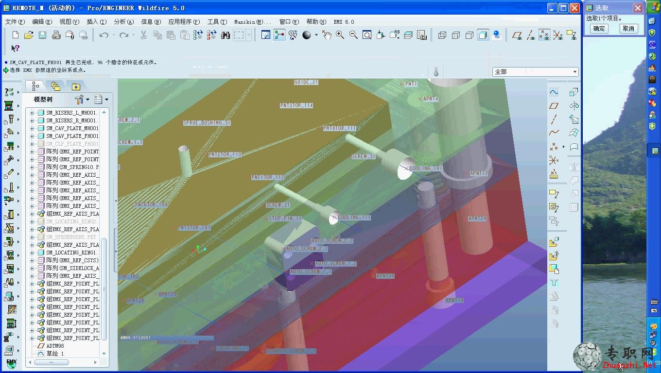Print using the printer toolbar icon

(x=56, y=35)
